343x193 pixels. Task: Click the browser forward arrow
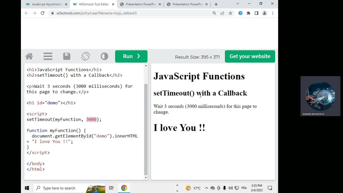point(34,13)
